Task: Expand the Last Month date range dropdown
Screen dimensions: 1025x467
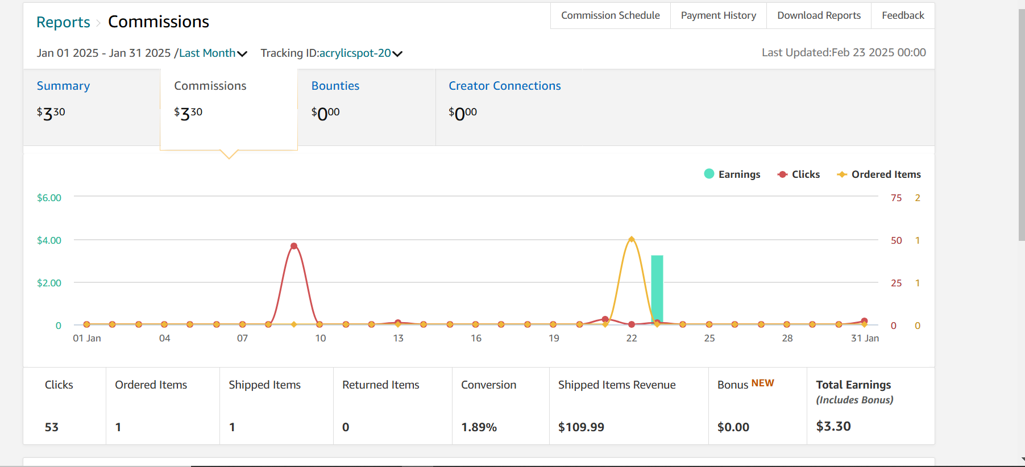Action: click(x=213, y=53)
